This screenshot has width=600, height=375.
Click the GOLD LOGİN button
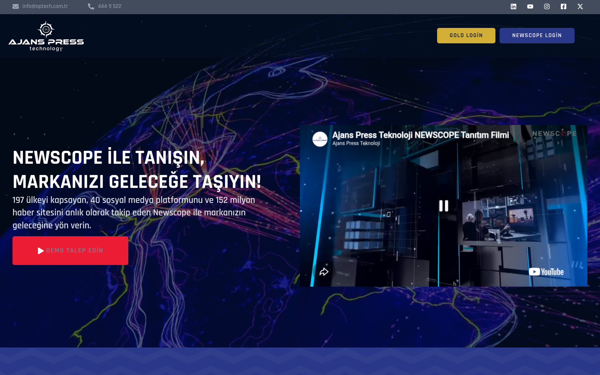tap(466, 35)
